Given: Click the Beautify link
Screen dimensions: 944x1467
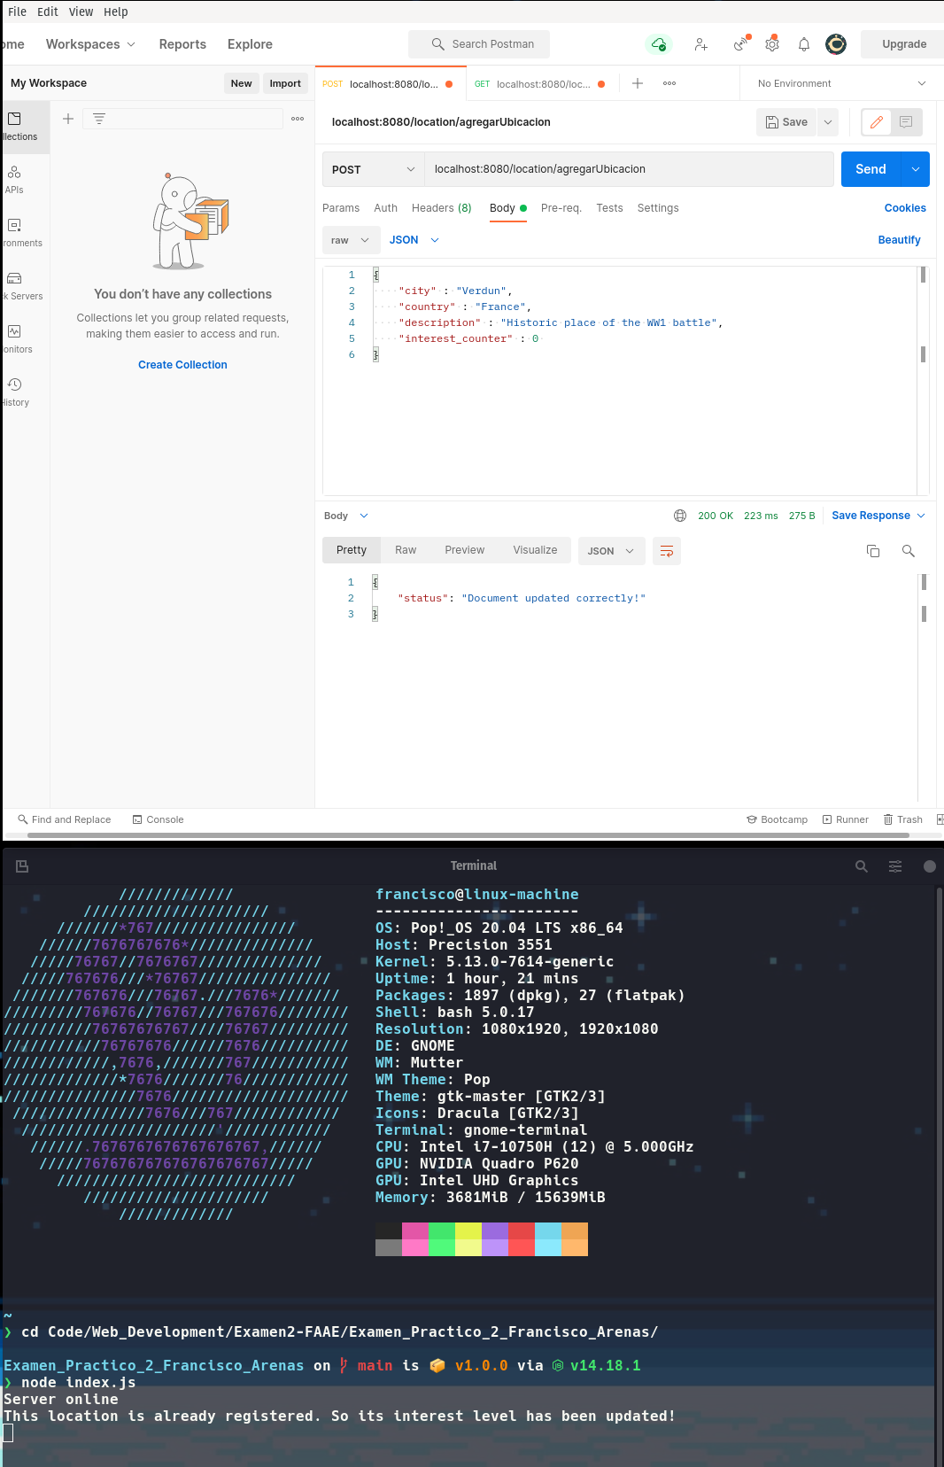Looking at the screenshot, I should tap(899, 240).
